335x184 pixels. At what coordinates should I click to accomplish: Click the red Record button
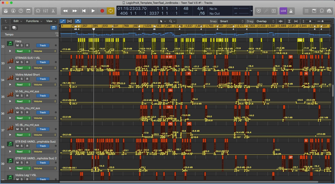pyautogui.click(x=102, y=11)
